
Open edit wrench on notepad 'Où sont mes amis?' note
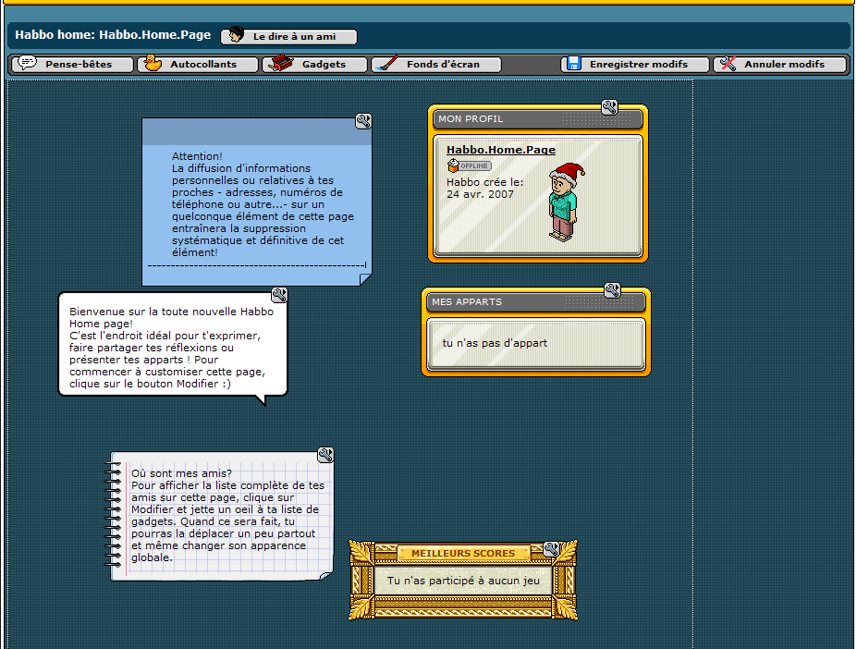(325, 455)
